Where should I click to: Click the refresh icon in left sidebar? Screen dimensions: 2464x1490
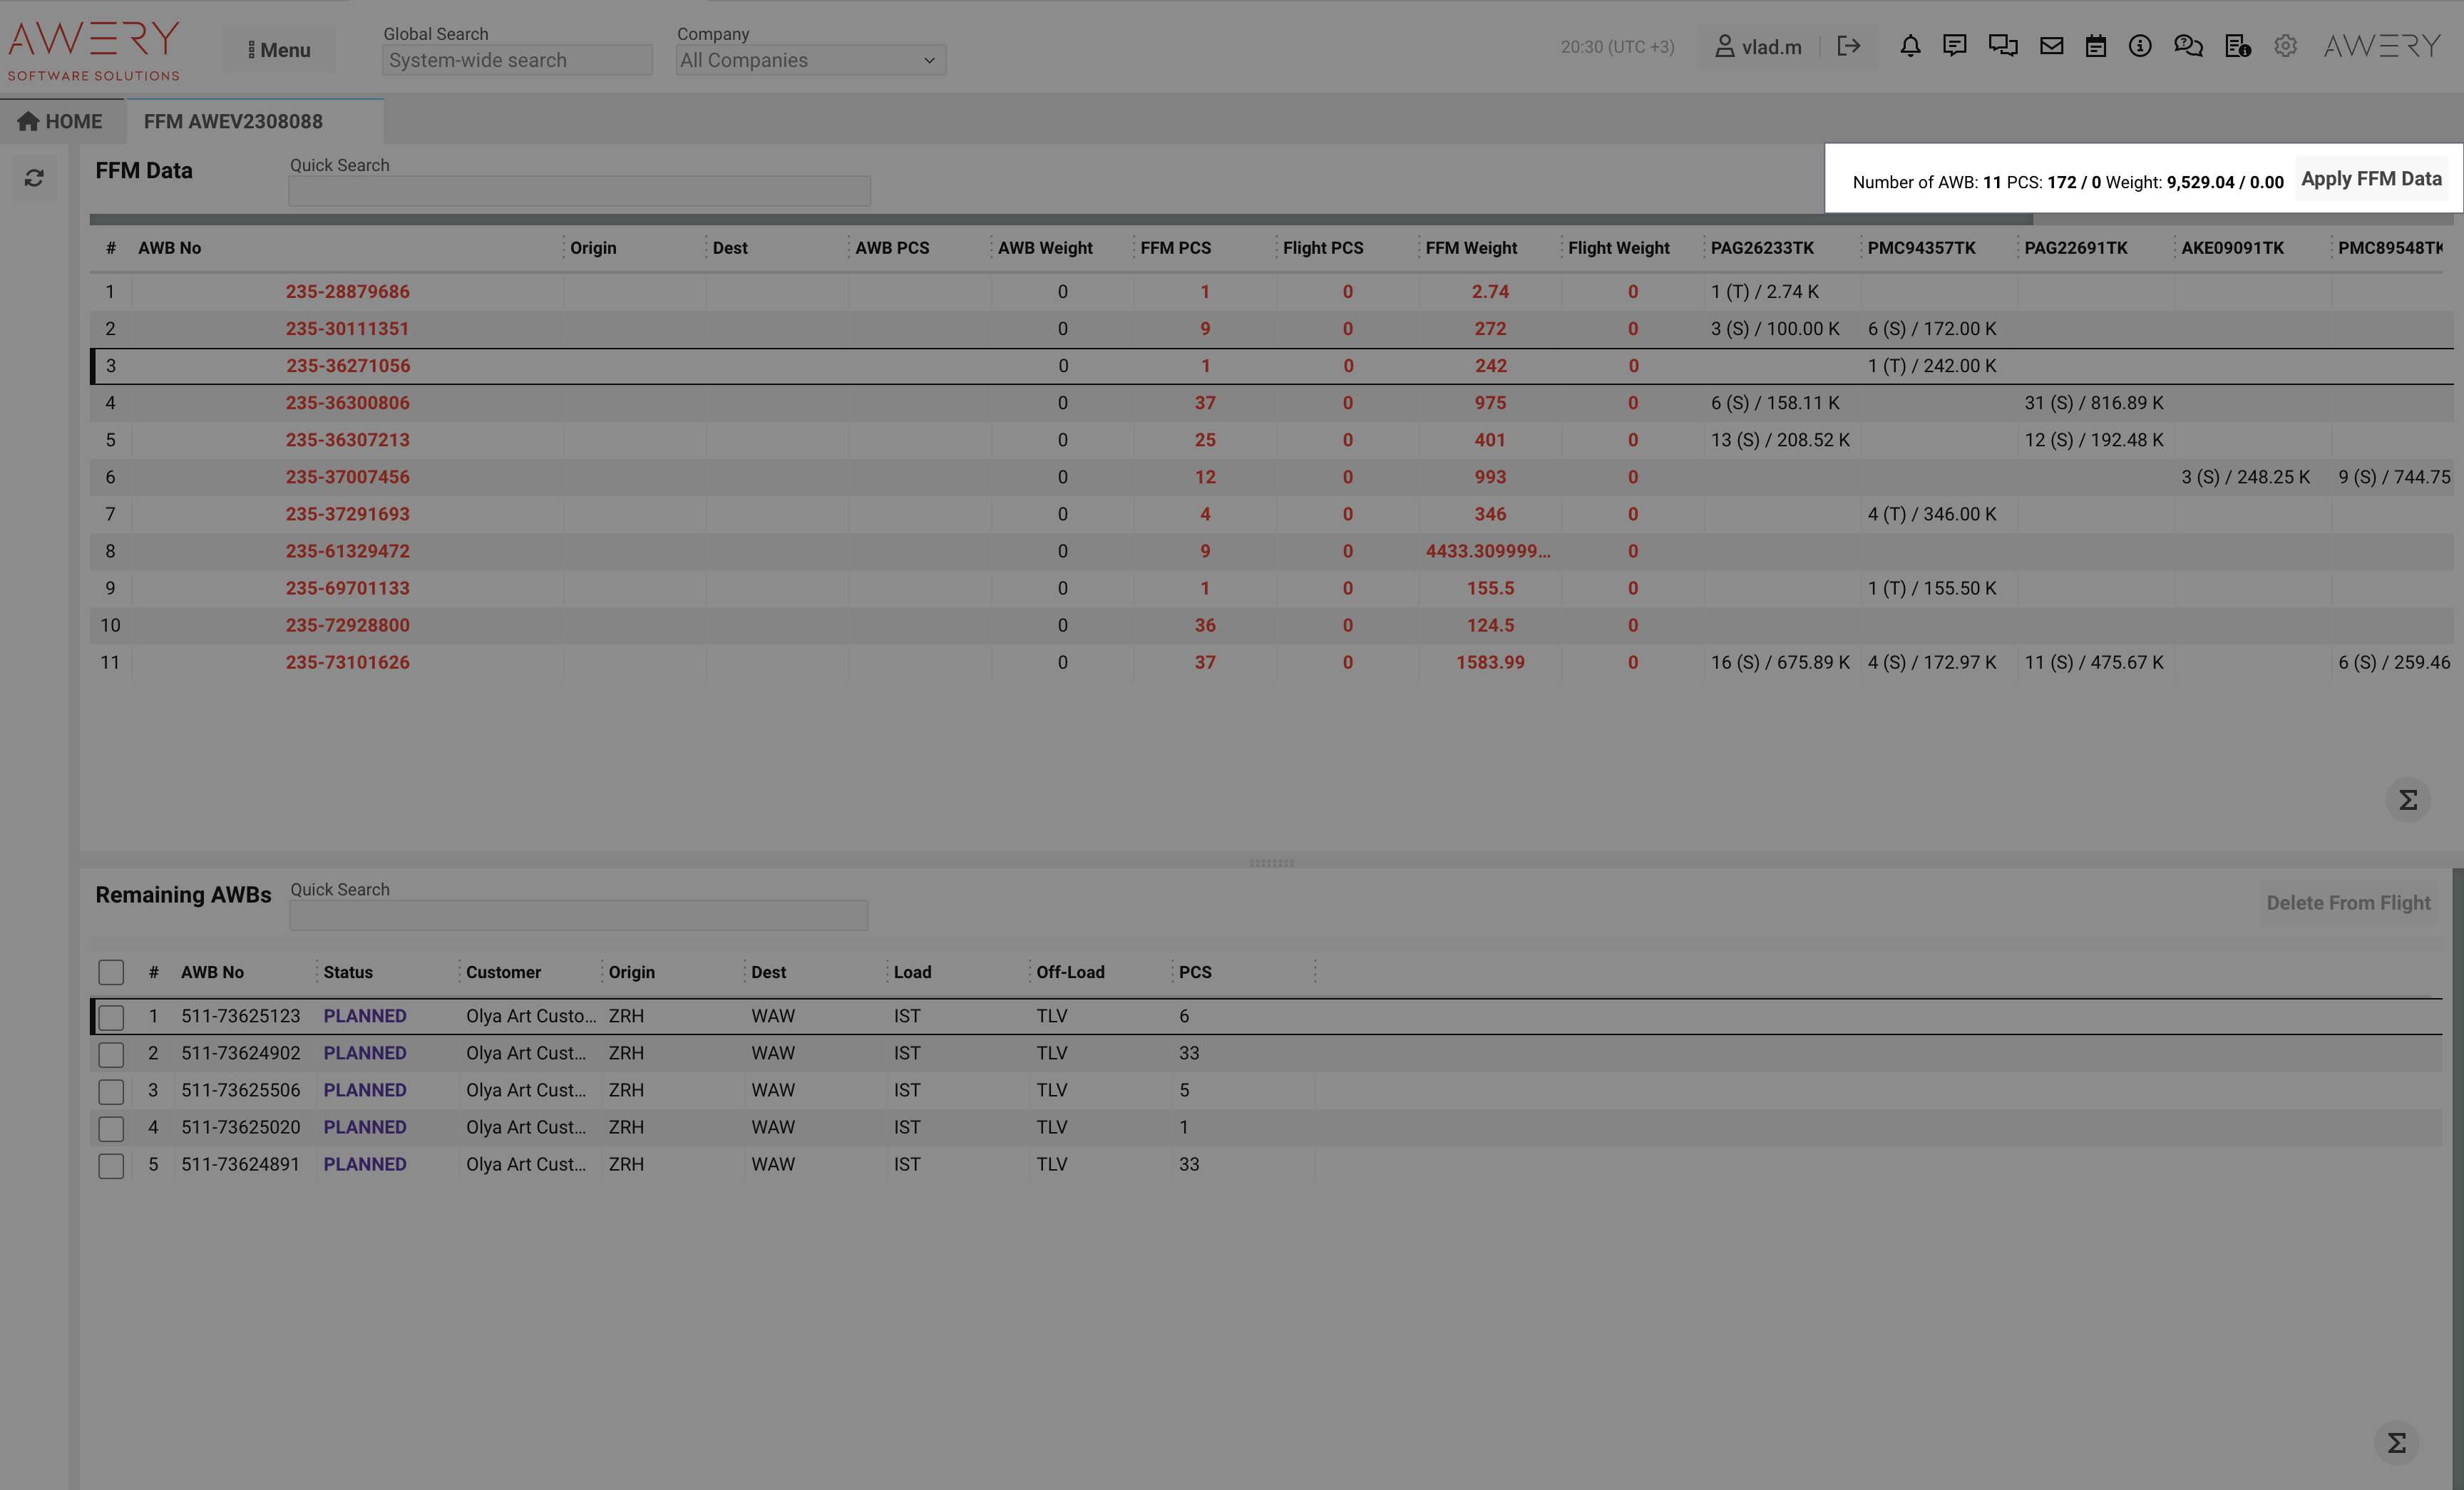[x=34, y=178]
